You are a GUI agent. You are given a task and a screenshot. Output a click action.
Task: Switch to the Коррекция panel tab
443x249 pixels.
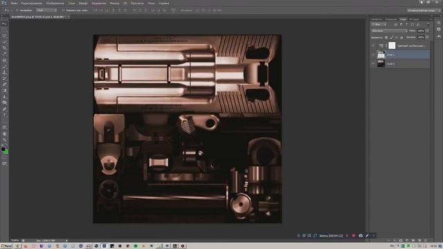coord(391,19)
